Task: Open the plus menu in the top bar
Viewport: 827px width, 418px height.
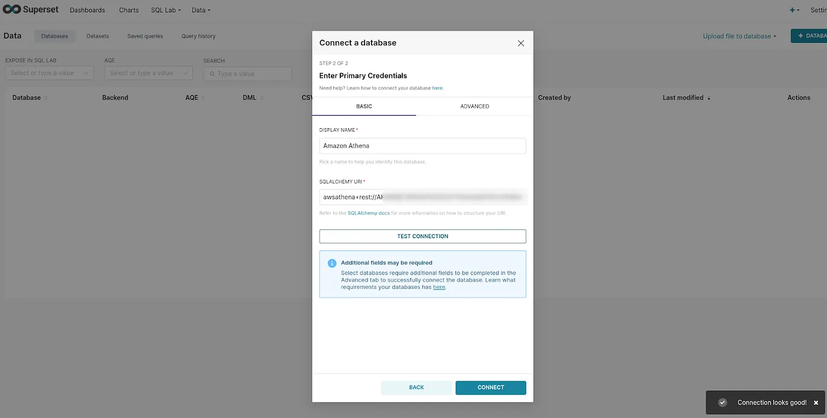Action: [x=795, y=10]
